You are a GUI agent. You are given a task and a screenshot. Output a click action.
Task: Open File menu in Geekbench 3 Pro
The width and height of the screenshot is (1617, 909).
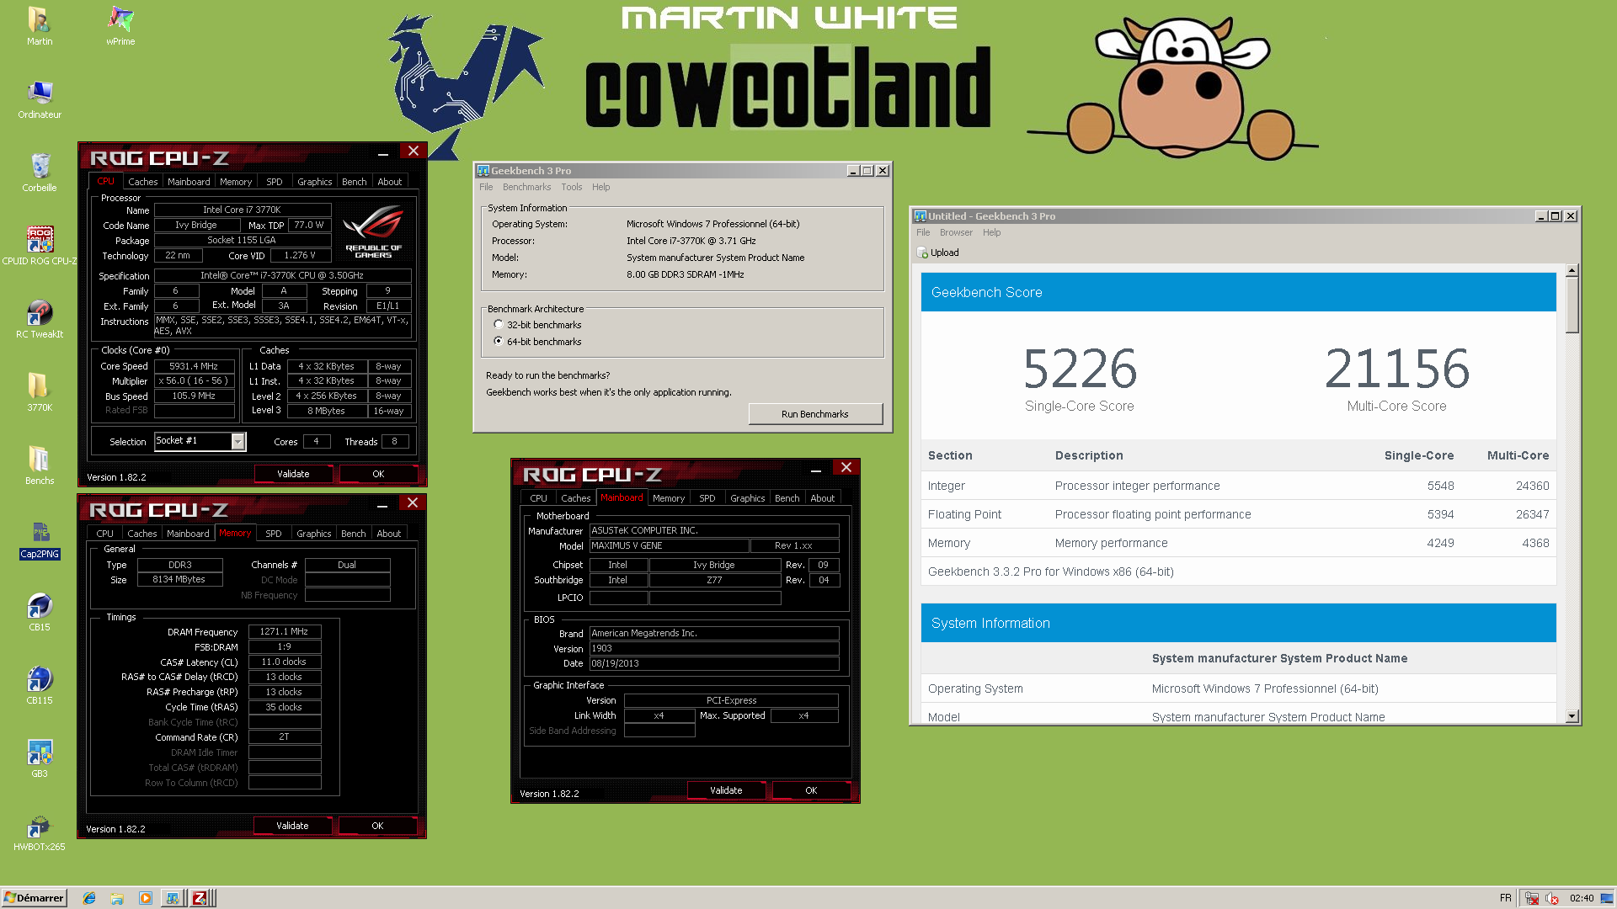coord(486,187)
